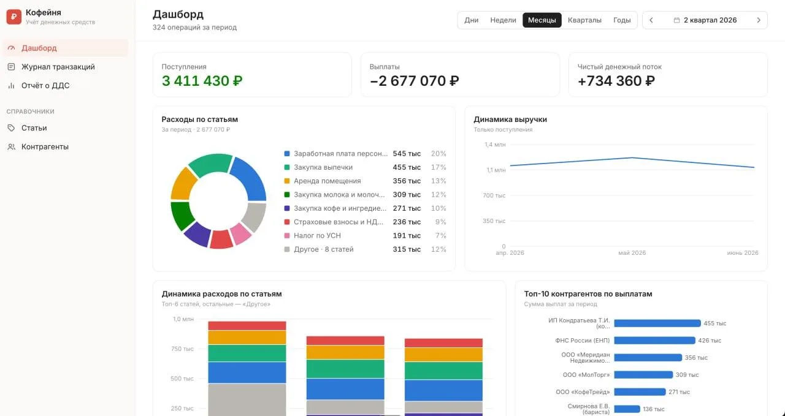The image size is (785, 416).
Task: Go to previous period with left chevron
Action: [651, 20]
